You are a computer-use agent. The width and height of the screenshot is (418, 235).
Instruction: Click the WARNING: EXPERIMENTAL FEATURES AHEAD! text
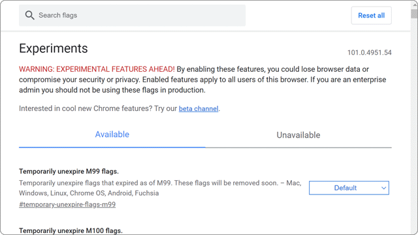97,69
